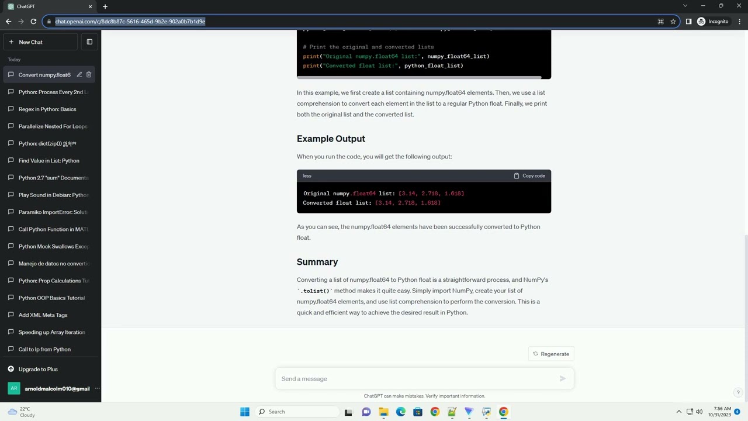
Task: Open the weather widget showing 22°C
Action: coord(21,412)
